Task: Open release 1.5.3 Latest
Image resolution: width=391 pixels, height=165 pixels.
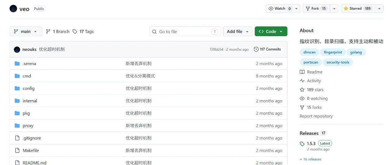Action: pos(319,143)
